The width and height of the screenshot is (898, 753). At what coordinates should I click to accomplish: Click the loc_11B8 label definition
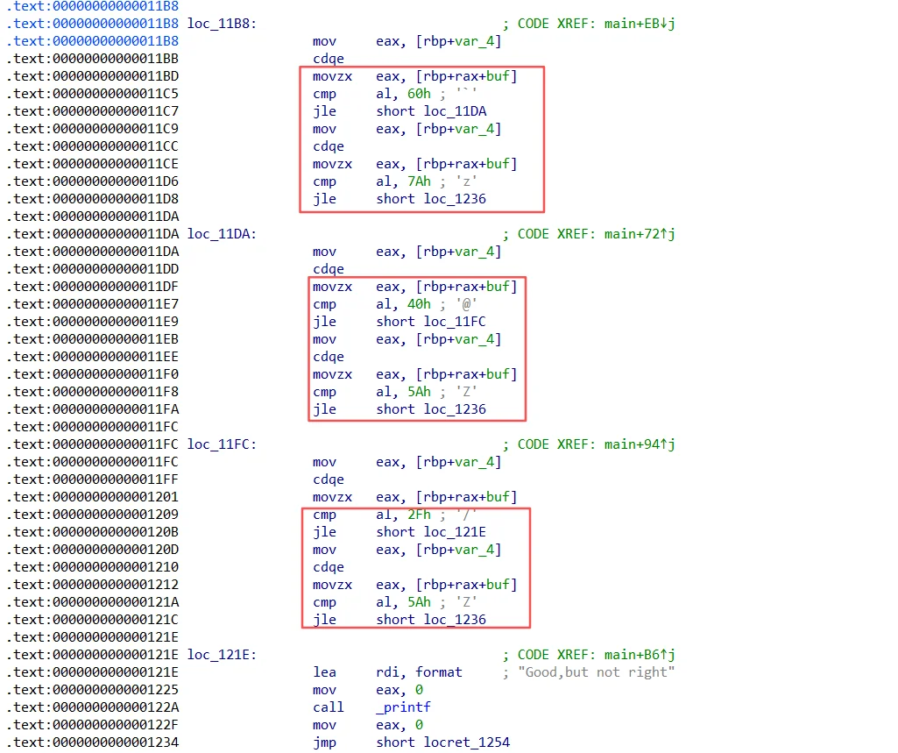tap(222, 24)
